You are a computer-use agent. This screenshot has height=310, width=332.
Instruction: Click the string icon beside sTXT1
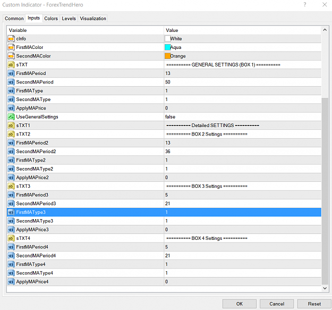coord(11,125)
